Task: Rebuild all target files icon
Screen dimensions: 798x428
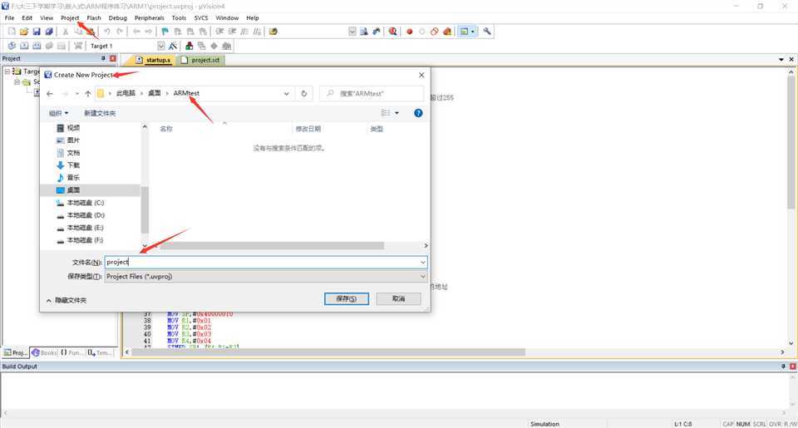Action: 37,46
